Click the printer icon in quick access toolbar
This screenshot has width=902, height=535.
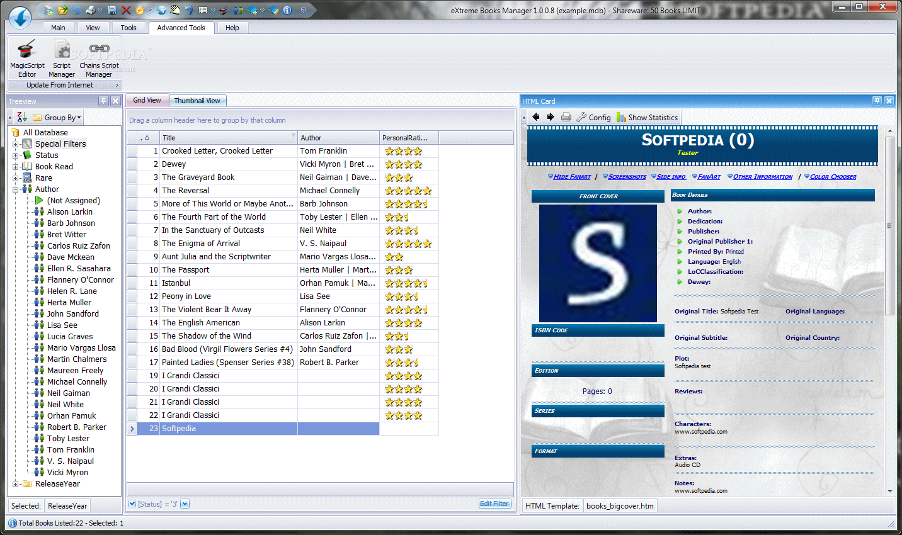pyautogui.click(x=91, y=10)
